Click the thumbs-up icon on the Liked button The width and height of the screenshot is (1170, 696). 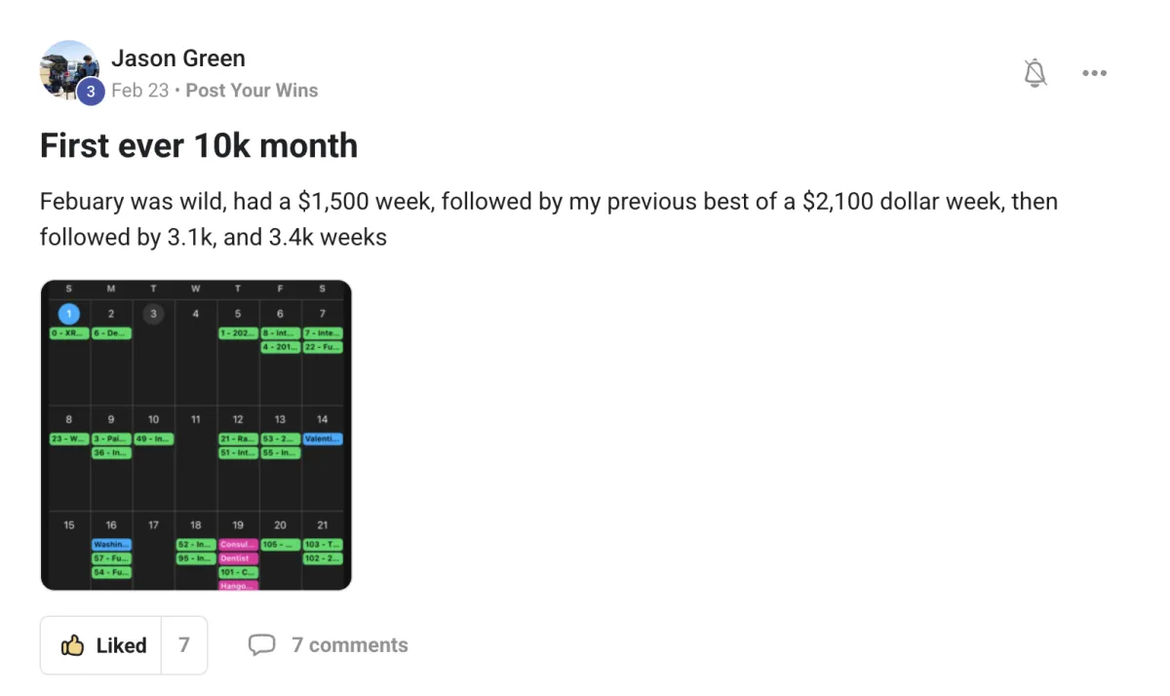coord(72,645)
